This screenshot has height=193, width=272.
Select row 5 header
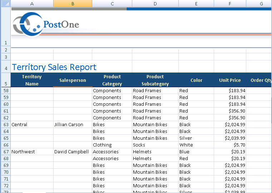coord(6,80)
